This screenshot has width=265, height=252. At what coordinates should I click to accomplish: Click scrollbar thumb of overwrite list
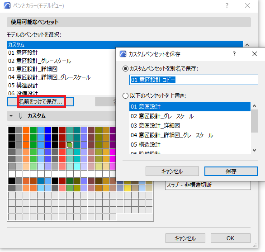coord(254,121)
